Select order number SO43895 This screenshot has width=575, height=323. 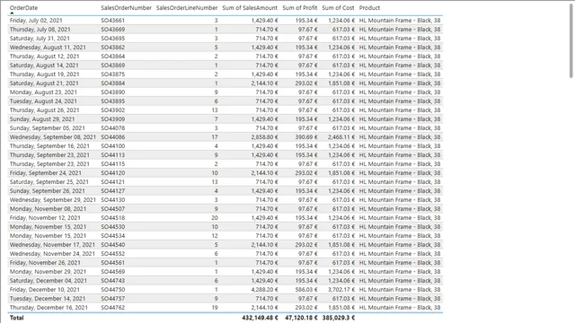113,101
